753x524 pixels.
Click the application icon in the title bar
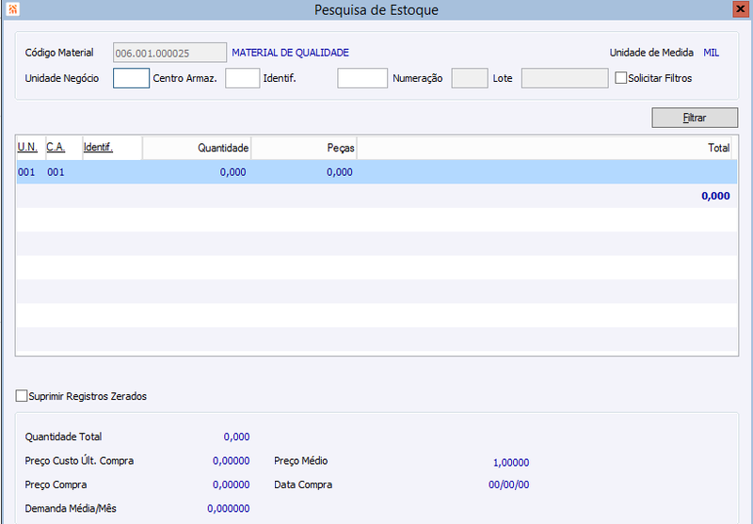tap(13, 9)
